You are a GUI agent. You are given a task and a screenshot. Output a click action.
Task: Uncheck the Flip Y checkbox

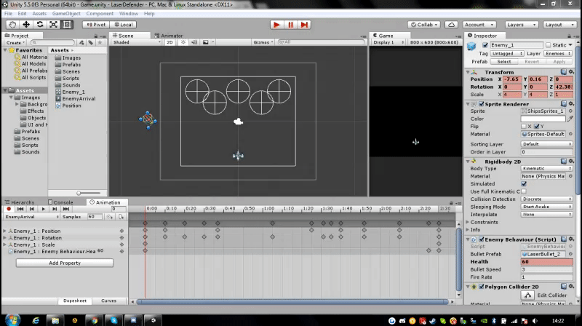(537, 126)
